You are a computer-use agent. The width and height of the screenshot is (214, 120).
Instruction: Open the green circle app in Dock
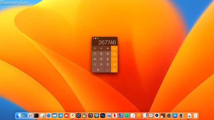[127, 116]
